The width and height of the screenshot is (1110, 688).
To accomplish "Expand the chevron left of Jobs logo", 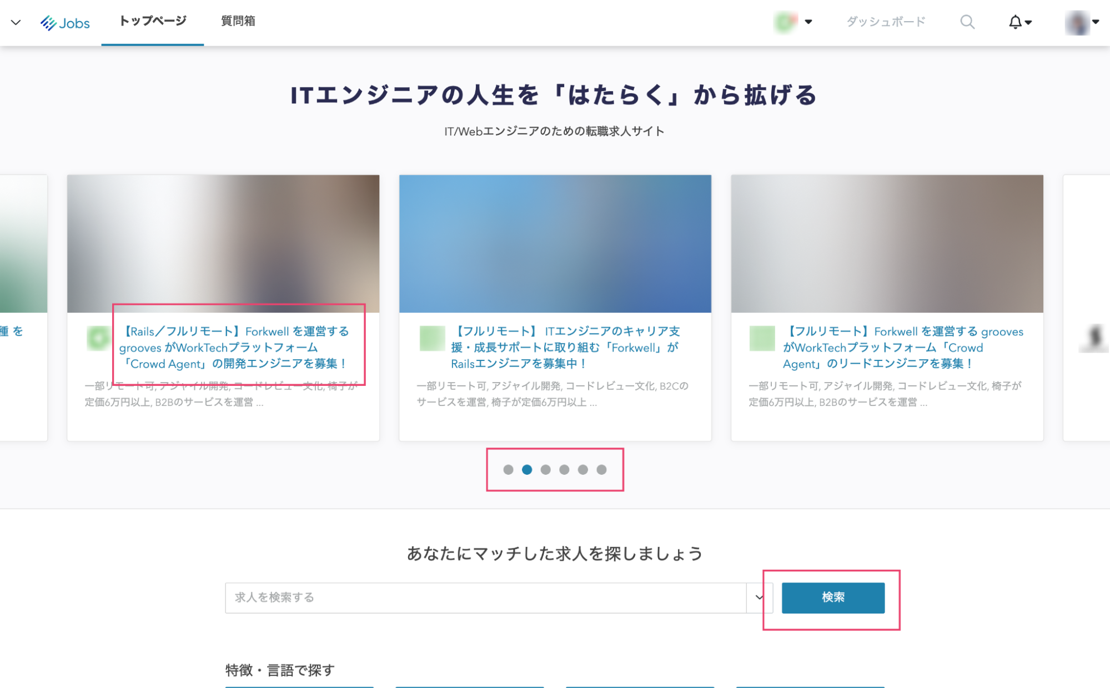I will point(16,23).
